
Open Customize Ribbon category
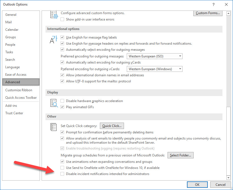pyautogui.click(x=21, y=90)
